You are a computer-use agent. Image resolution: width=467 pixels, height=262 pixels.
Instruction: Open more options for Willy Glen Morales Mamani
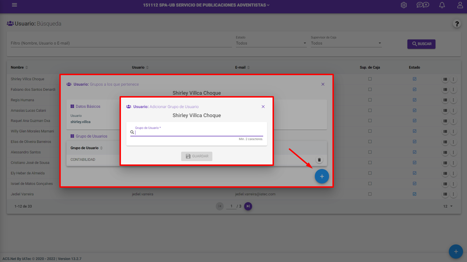453,132
